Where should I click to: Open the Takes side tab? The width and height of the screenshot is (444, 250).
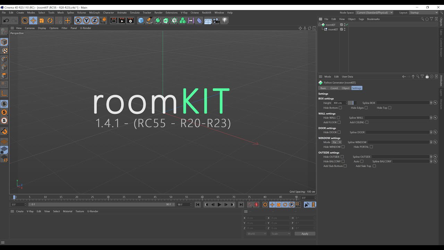pos(441,32)
